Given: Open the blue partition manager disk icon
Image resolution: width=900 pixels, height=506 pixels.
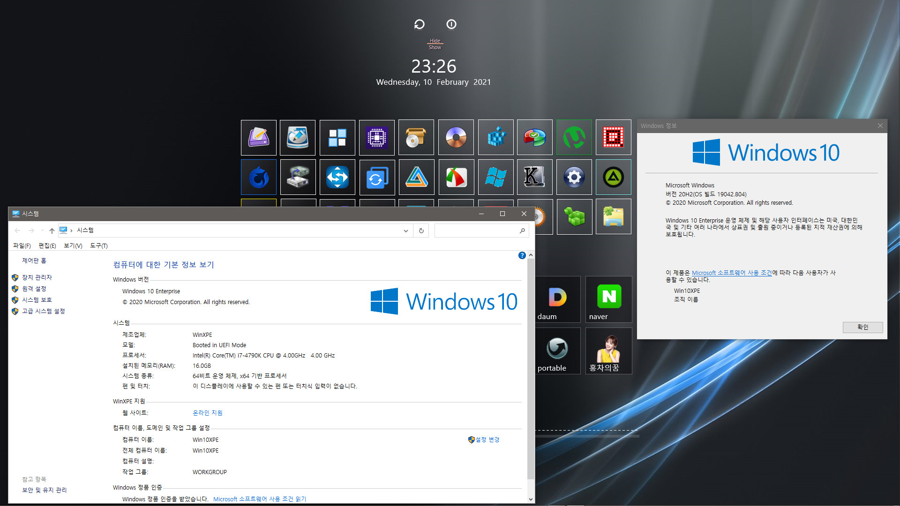Looking at the screenshot, I should click(x=298, y=138).
